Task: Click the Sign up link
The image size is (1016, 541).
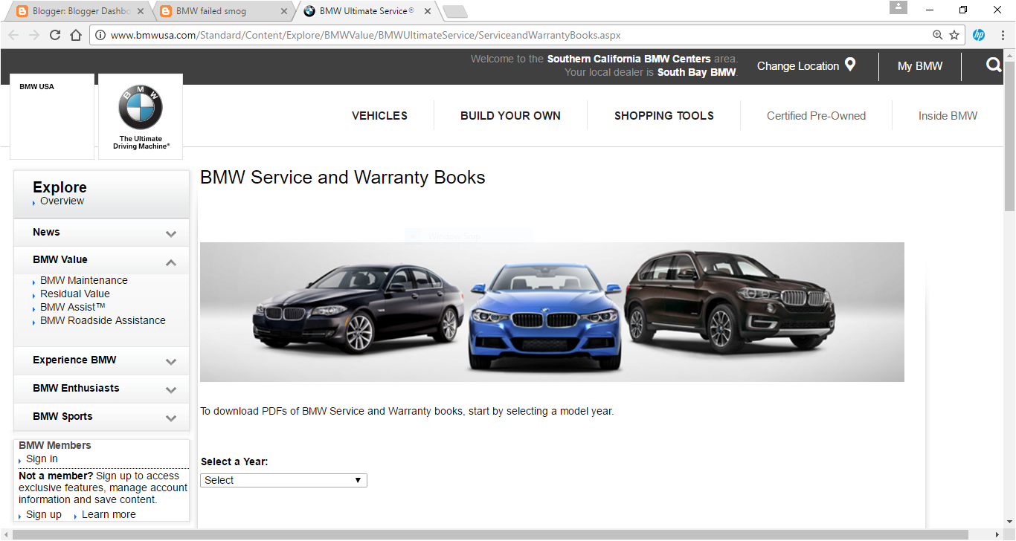Action: (x=44, y=514)
